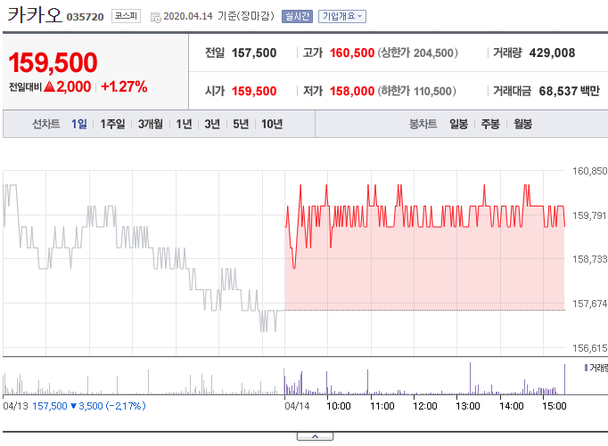608x446 pixels.
Task: Click the 시가 value 159,500 in table
Action: (x=254, y=92)
